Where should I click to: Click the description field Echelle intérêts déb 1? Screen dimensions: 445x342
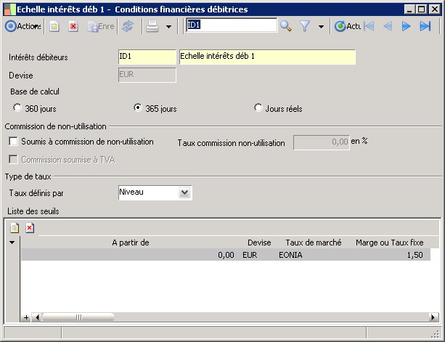[x=267, y=57]
